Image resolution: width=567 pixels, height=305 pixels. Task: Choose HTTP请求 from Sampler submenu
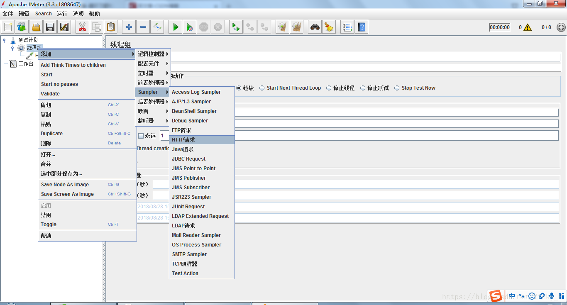coord(202,140)
